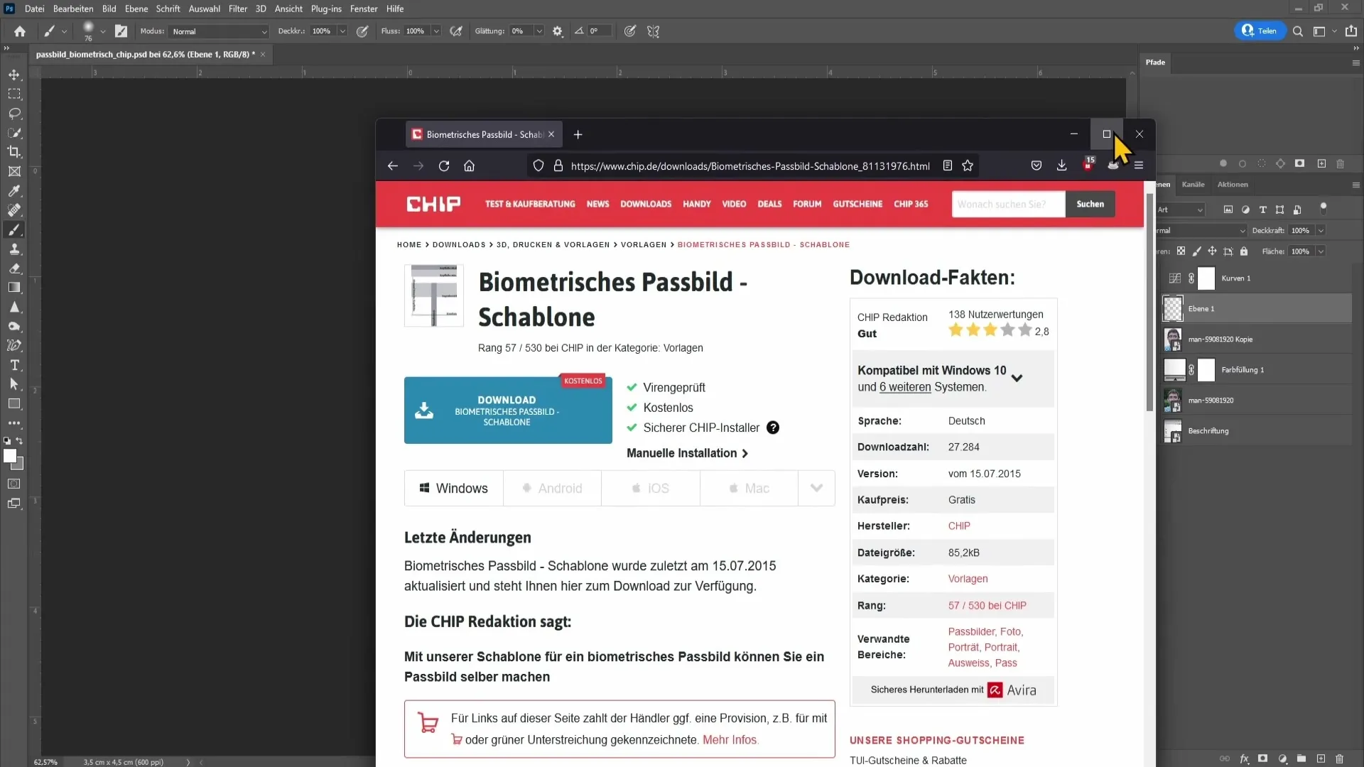Open DOWNLOADS in the CHIP navigation
1364x767 pixels.
click(x=646, y=204)
